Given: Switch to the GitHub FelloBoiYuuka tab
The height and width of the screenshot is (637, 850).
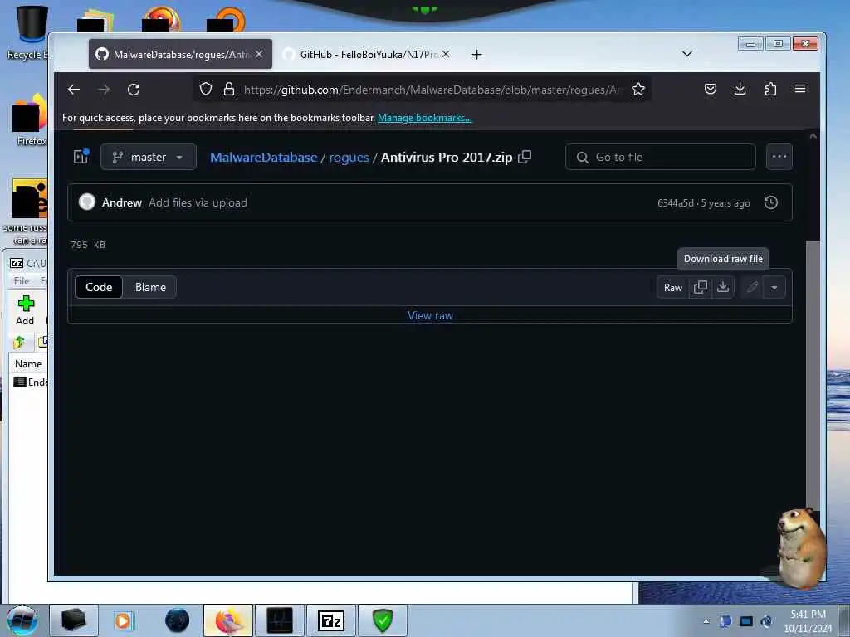Looking at the screenshot, I should (x=367, y=54).
